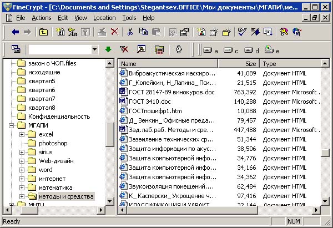Click the lines with blue diamond icon

(255, 32)
